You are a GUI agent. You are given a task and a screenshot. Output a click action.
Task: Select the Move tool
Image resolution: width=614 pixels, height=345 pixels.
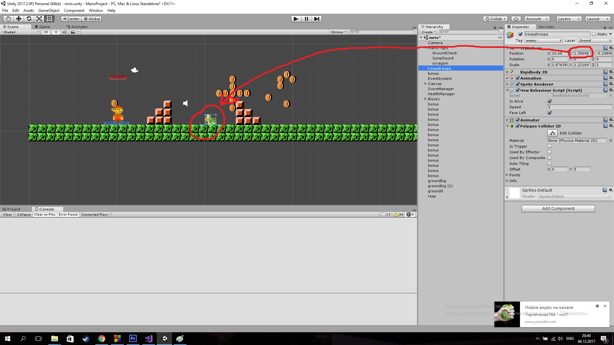[x=19, y=19]
